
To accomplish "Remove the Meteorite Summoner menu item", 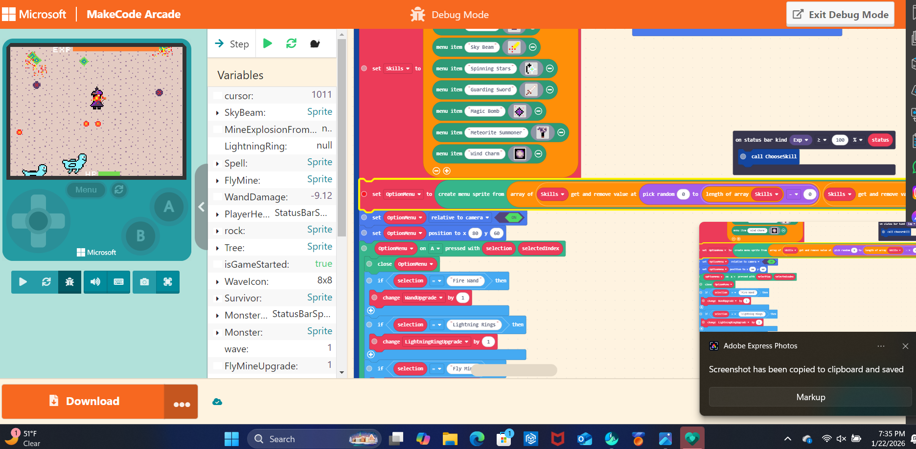I will (561, 132).
